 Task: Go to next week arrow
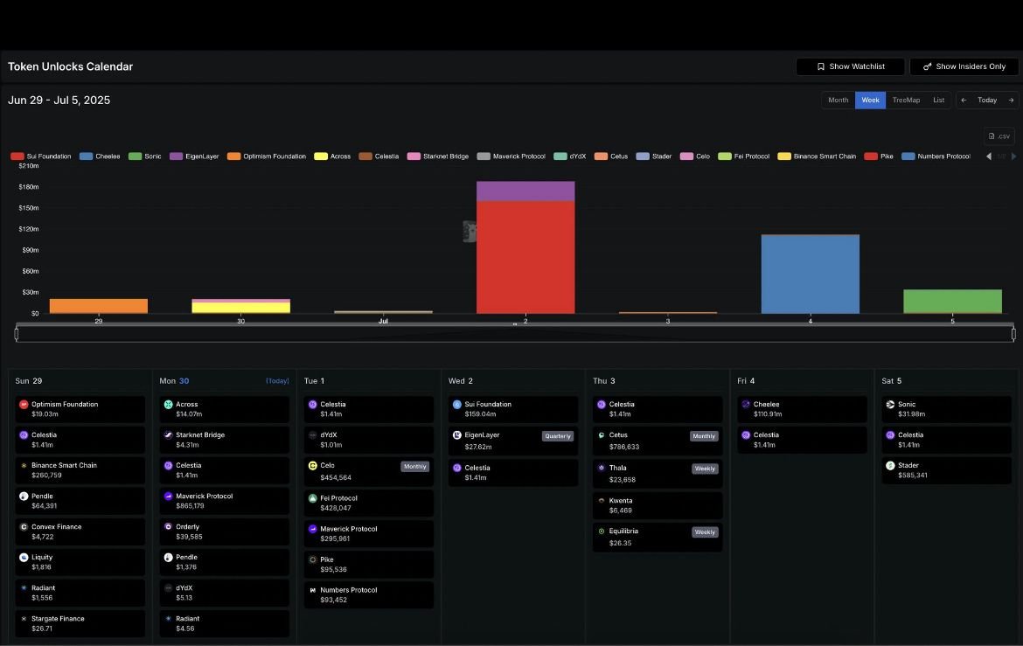(1012, 100)
